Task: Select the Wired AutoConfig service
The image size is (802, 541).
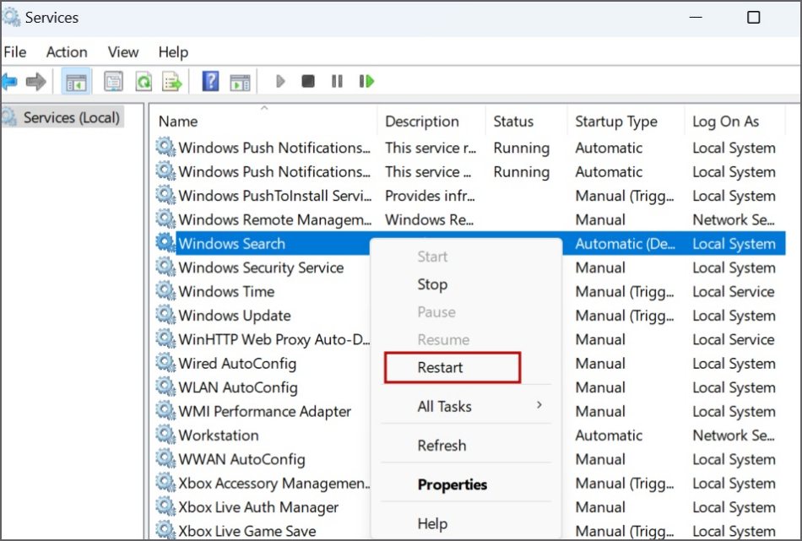Action: pyautogui.click(x=237, y=364)
